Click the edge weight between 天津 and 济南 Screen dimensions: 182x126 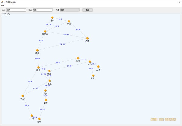coord(78,30)
